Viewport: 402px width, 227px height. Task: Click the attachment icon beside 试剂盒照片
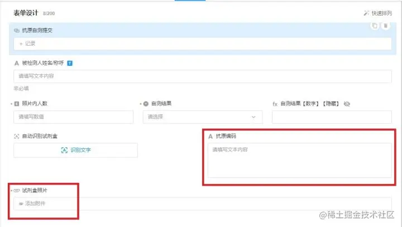coord(17,190)
